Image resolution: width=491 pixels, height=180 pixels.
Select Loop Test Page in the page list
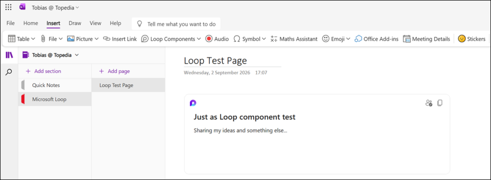point(129,85)
